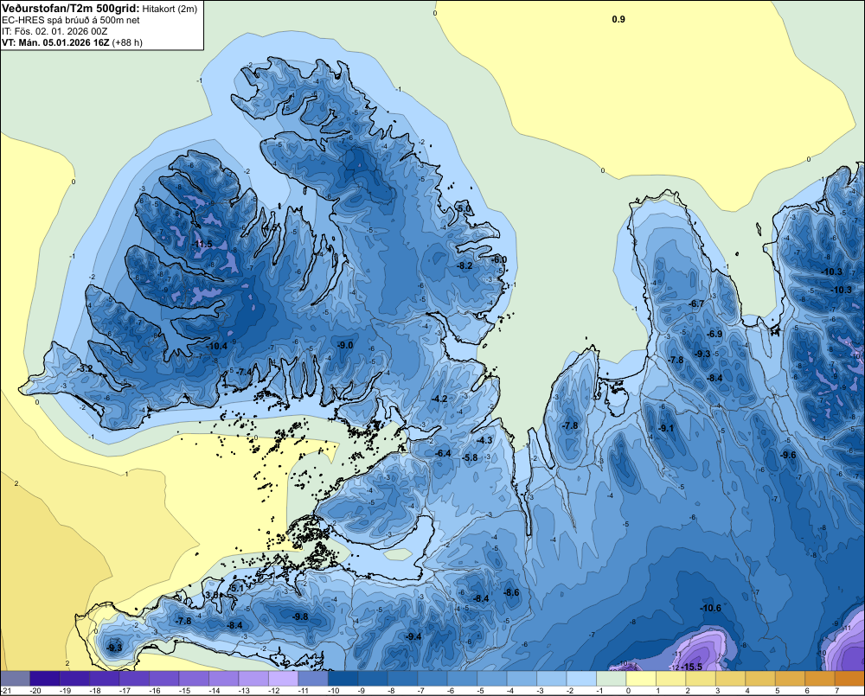Click the -9.0 temperature value

click(345, 345)
